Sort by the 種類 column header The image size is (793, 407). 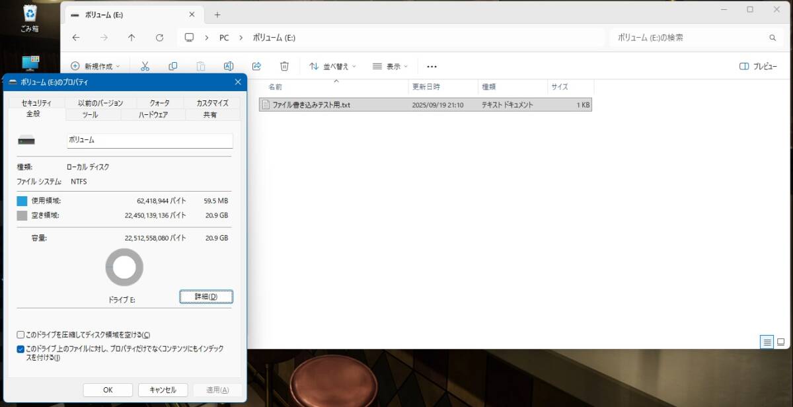pyautogui.click(x=512, y=87)
